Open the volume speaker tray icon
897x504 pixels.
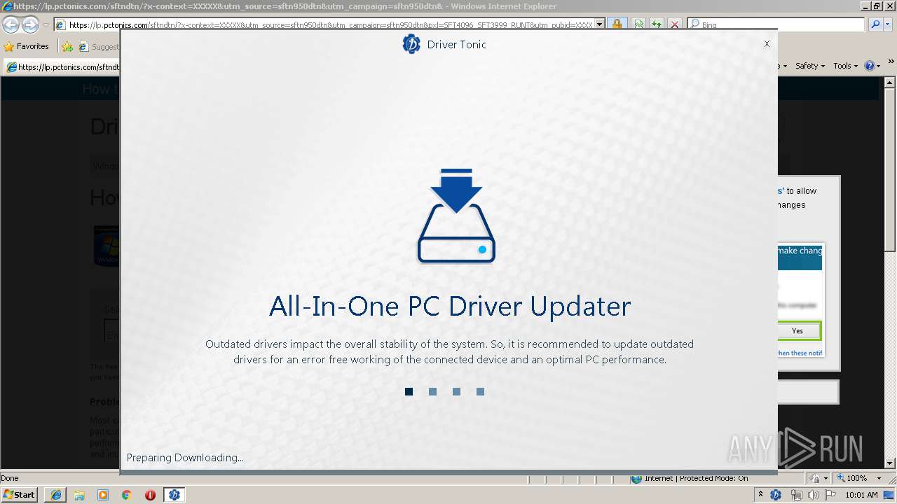[813, 495]
